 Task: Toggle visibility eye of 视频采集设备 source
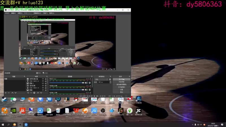coord(43,79)
